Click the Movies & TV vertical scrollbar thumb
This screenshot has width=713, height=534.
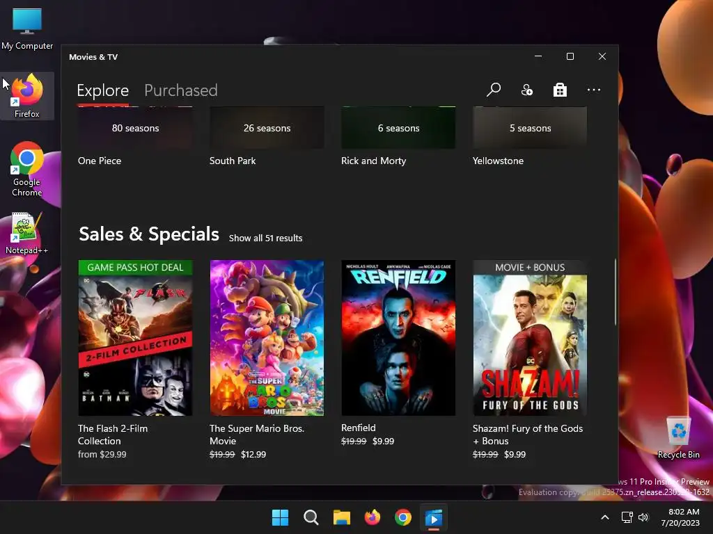pos(616,291)
